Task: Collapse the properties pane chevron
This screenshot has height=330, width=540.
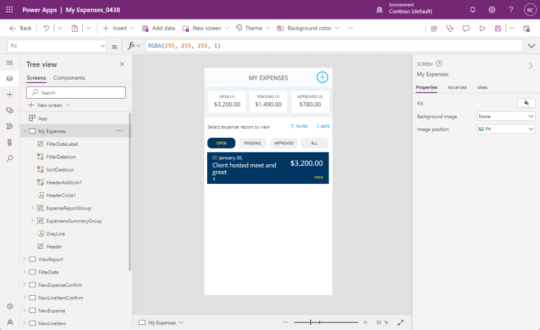Action: [x=531, y=65]
